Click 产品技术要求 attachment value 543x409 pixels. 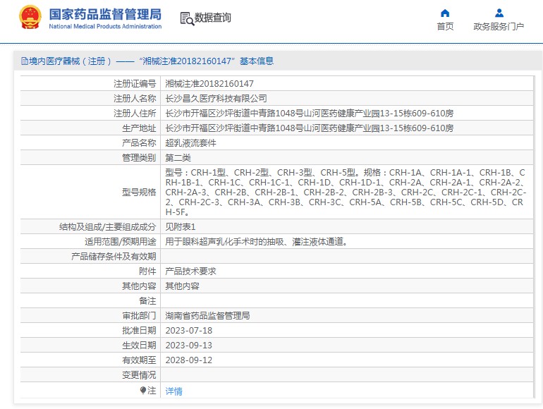(x=190, y=271)
